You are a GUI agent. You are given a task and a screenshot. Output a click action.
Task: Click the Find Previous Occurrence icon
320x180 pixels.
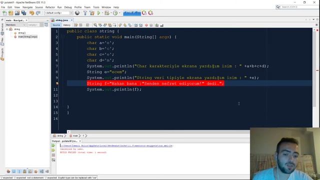[100, 25]
